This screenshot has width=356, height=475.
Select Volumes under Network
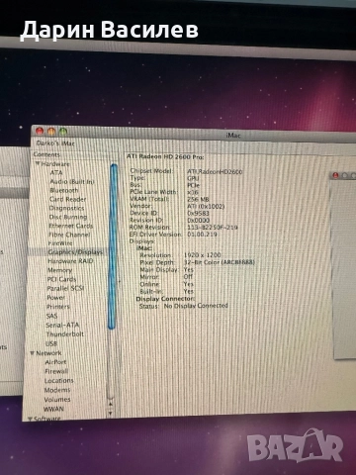57,399
